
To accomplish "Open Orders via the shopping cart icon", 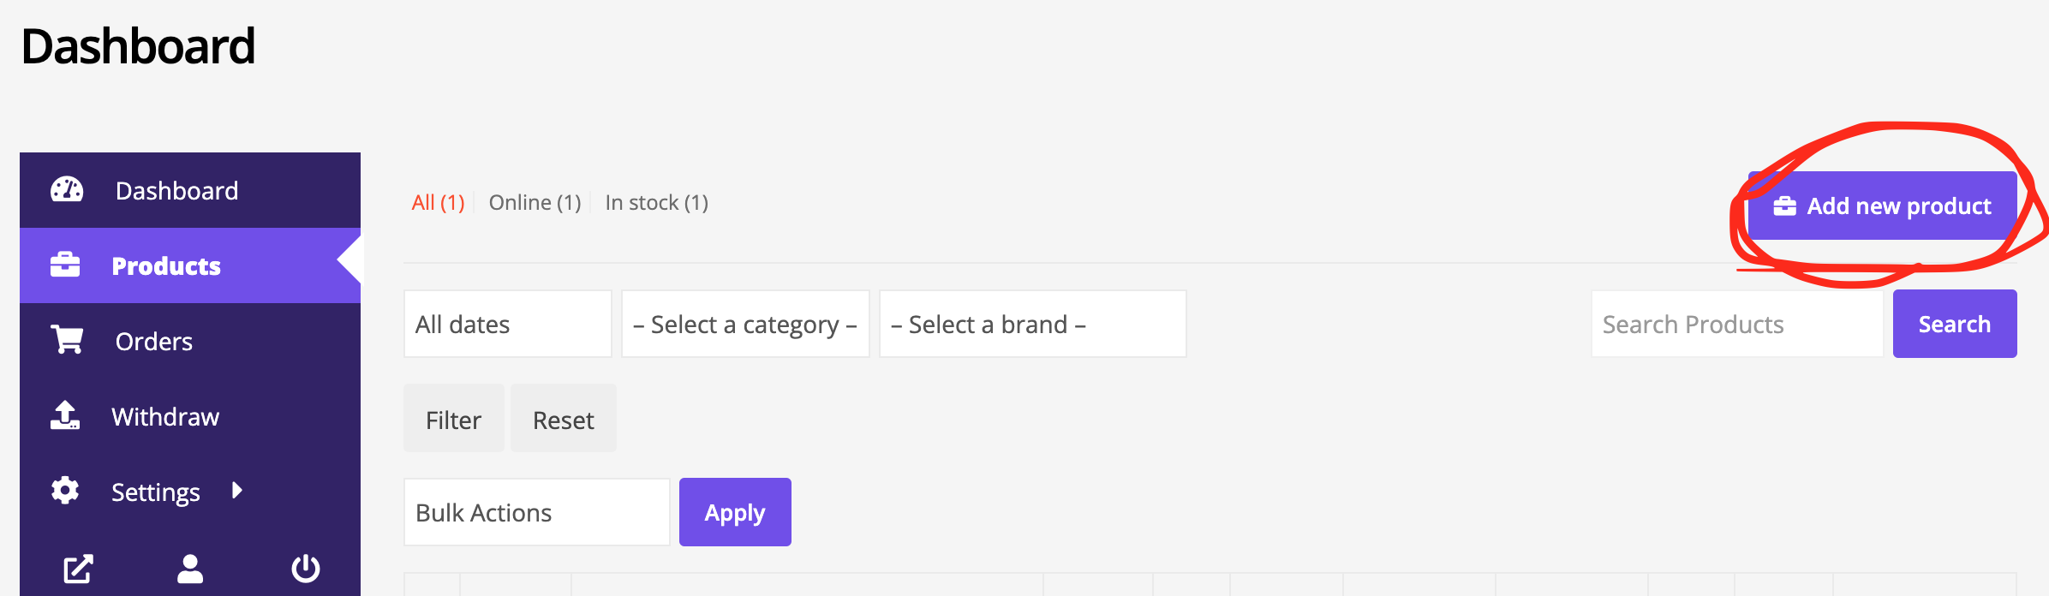I will (x=67, y=340).
